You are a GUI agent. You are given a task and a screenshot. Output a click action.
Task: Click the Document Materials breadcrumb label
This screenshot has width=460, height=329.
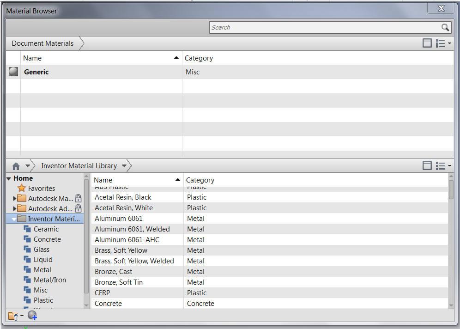pos(42,43)
